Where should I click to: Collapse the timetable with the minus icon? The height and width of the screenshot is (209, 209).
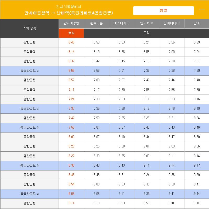point(202,10)
